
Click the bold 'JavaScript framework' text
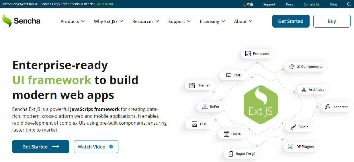point(95,109)
